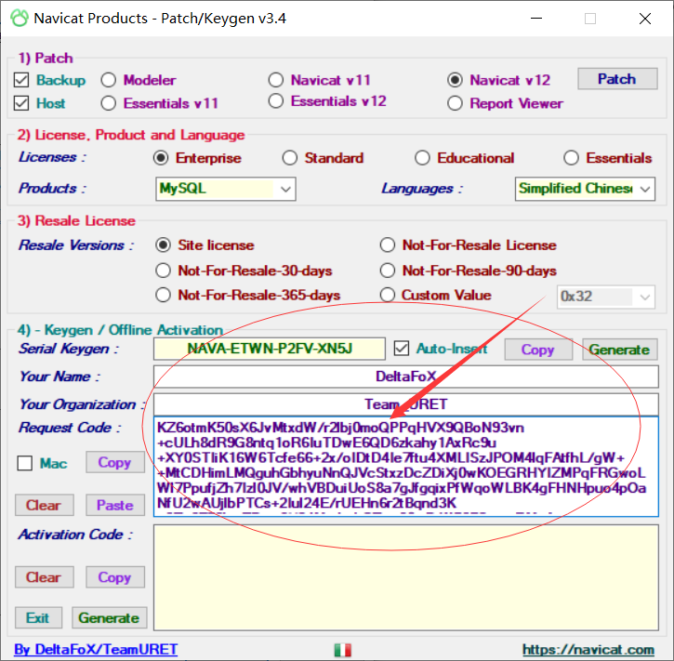Select the Navicat v11 radio button
The image size is (674, 661).
click(276, 80)
